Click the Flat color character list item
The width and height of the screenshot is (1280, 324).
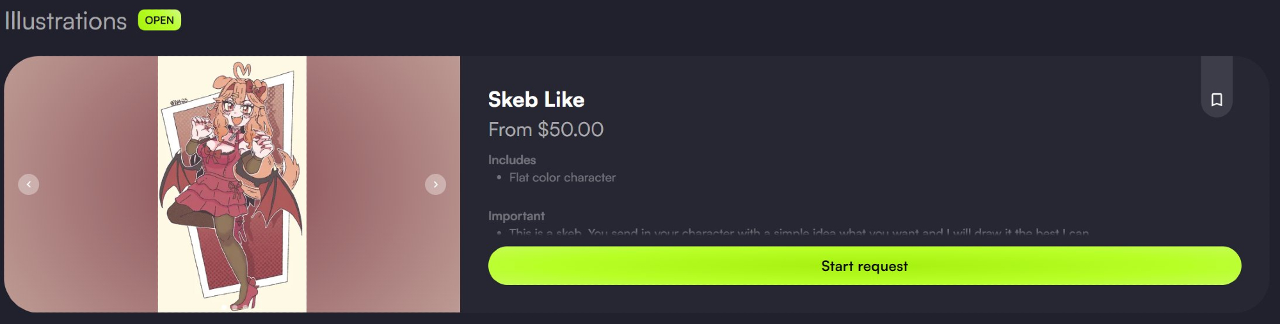(562, 178)
